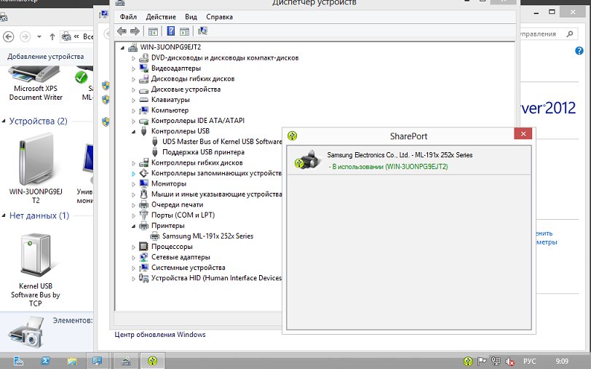Select Устройства HID category icon
This screenshot has height=369, width=591.
click(x=143, y=278)
